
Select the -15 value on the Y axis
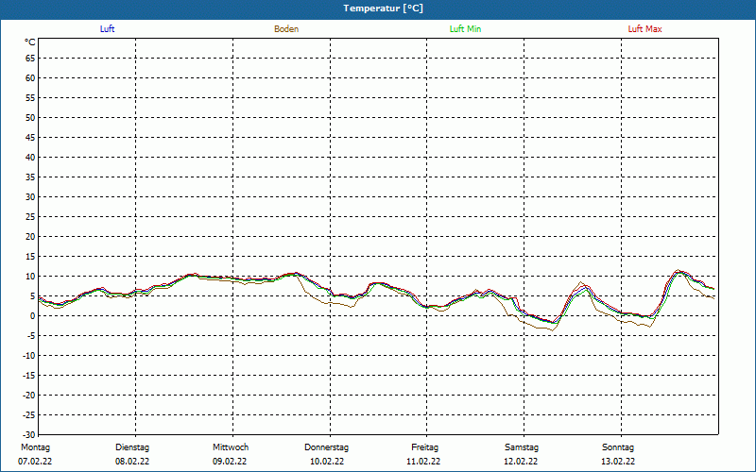click(29, 375)
